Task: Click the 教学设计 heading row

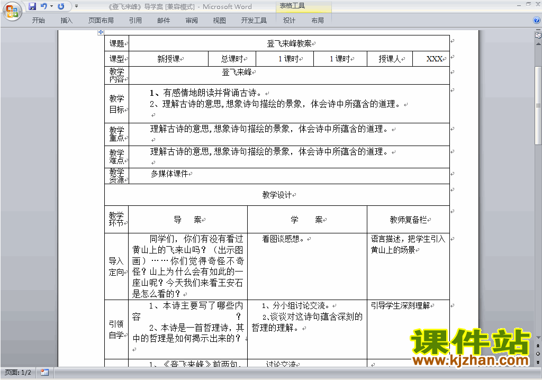Action: 277,195
